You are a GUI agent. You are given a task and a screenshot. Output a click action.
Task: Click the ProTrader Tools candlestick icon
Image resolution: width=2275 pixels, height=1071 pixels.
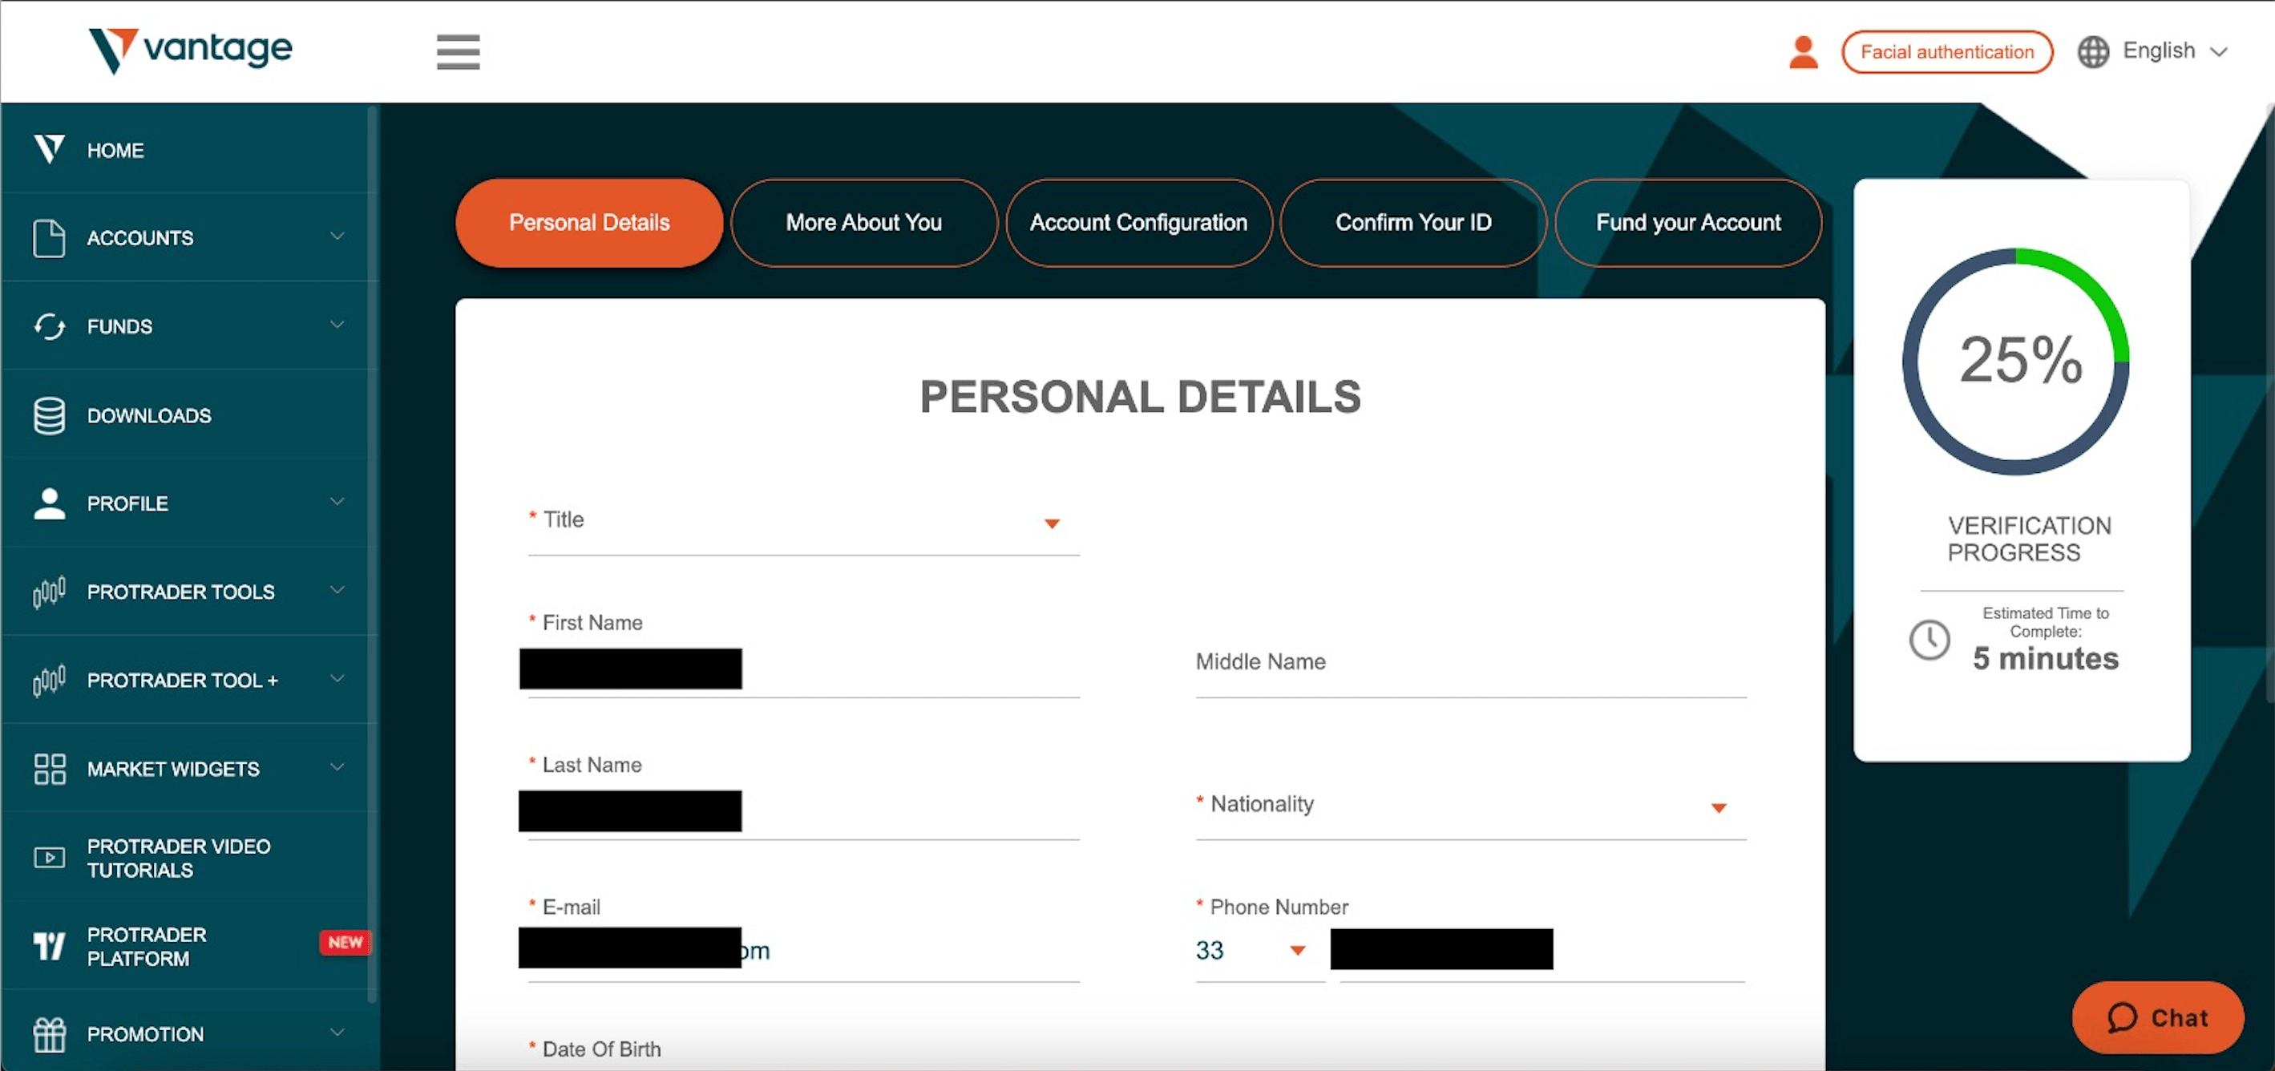coord(50,592)
